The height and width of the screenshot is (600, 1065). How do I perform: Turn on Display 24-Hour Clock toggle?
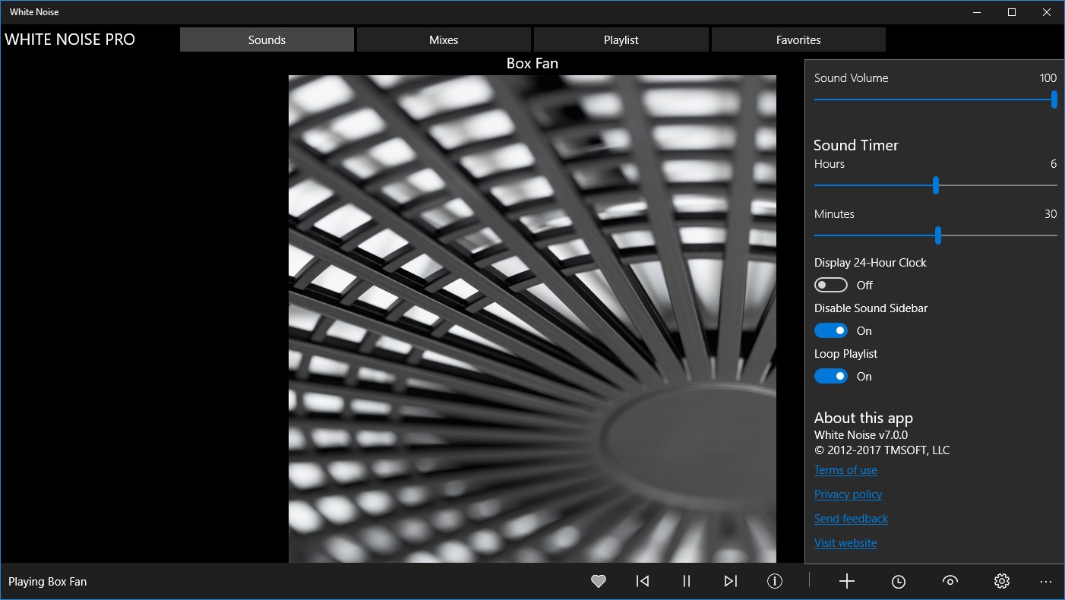pyautogui.click(x=831, y=285)
